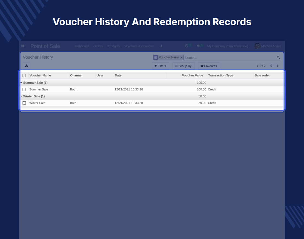
Task: Click Both channel in Summer Sale row
Action: [73, 89]
